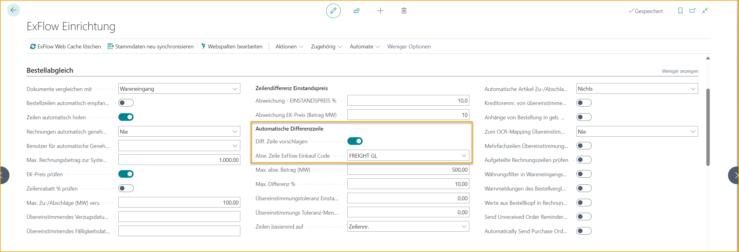Open Dokumente vergleichen mit dropdown

(179, 89)
